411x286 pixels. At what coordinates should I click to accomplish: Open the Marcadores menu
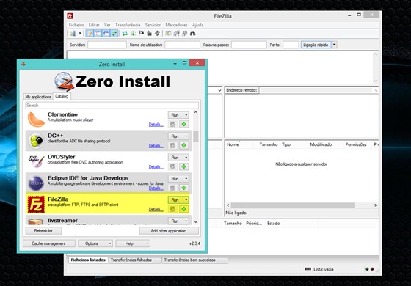click(176, 25)
